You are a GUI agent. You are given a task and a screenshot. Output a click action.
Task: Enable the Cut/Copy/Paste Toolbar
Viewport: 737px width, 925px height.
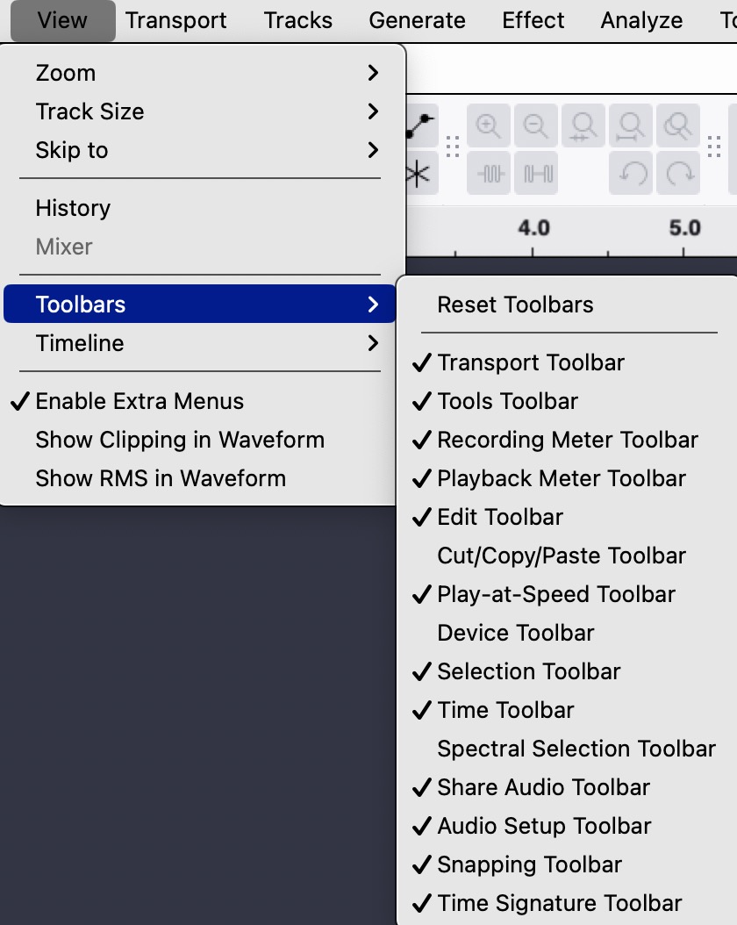[x=562, y=556]
